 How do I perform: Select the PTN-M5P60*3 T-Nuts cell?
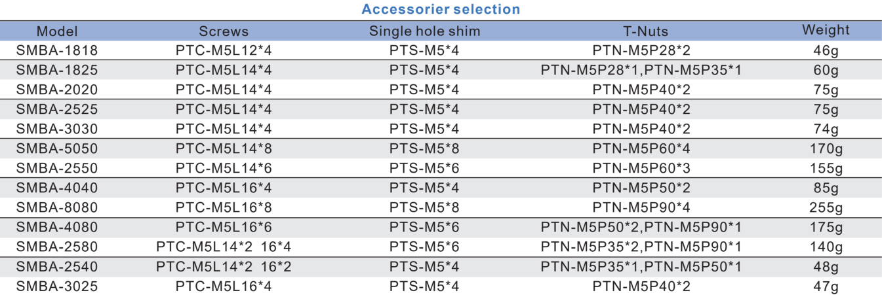point(641,168)
